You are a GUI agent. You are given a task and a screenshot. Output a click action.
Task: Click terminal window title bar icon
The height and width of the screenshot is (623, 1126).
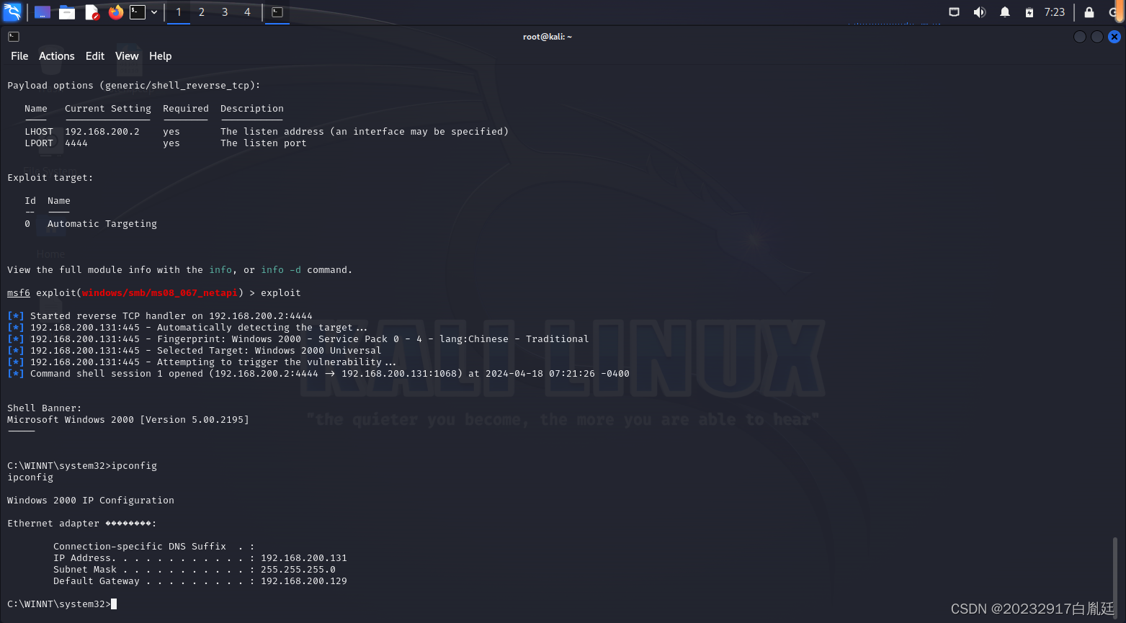(14, 37)
